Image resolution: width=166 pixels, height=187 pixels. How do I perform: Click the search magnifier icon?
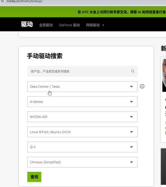[133, 71]
